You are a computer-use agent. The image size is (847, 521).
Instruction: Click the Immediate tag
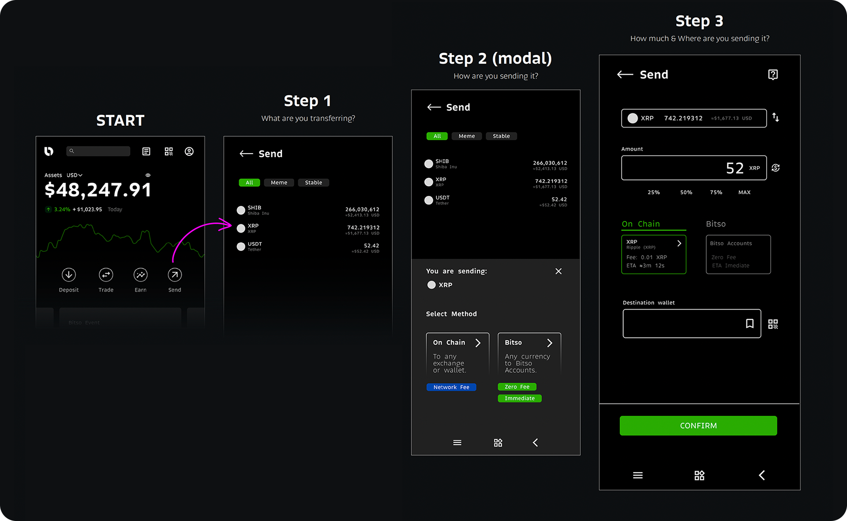click(520, 398)
